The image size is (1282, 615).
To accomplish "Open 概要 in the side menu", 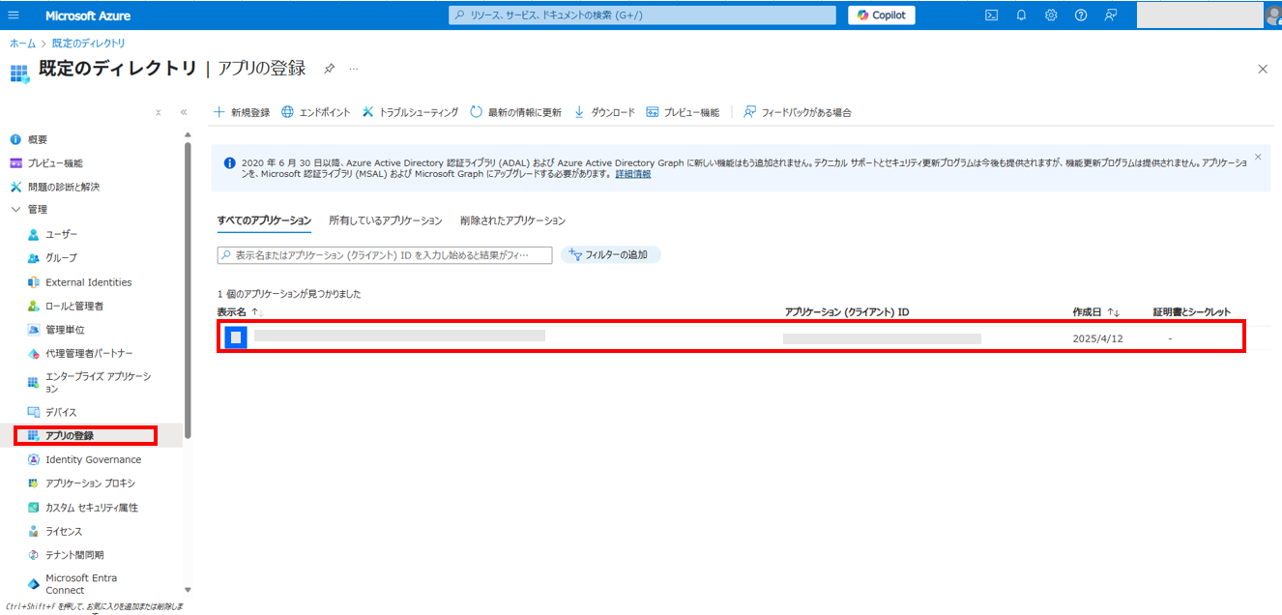I will pos(38,139).
